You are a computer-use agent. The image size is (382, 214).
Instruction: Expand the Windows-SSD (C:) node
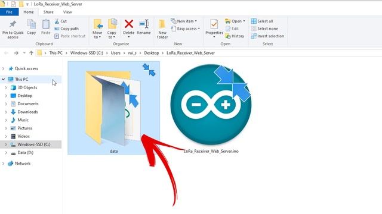[x=6, y=144]
